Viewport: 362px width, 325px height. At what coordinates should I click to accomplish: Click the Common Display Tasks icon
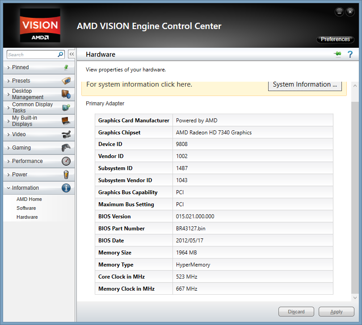tap(66, 108)
